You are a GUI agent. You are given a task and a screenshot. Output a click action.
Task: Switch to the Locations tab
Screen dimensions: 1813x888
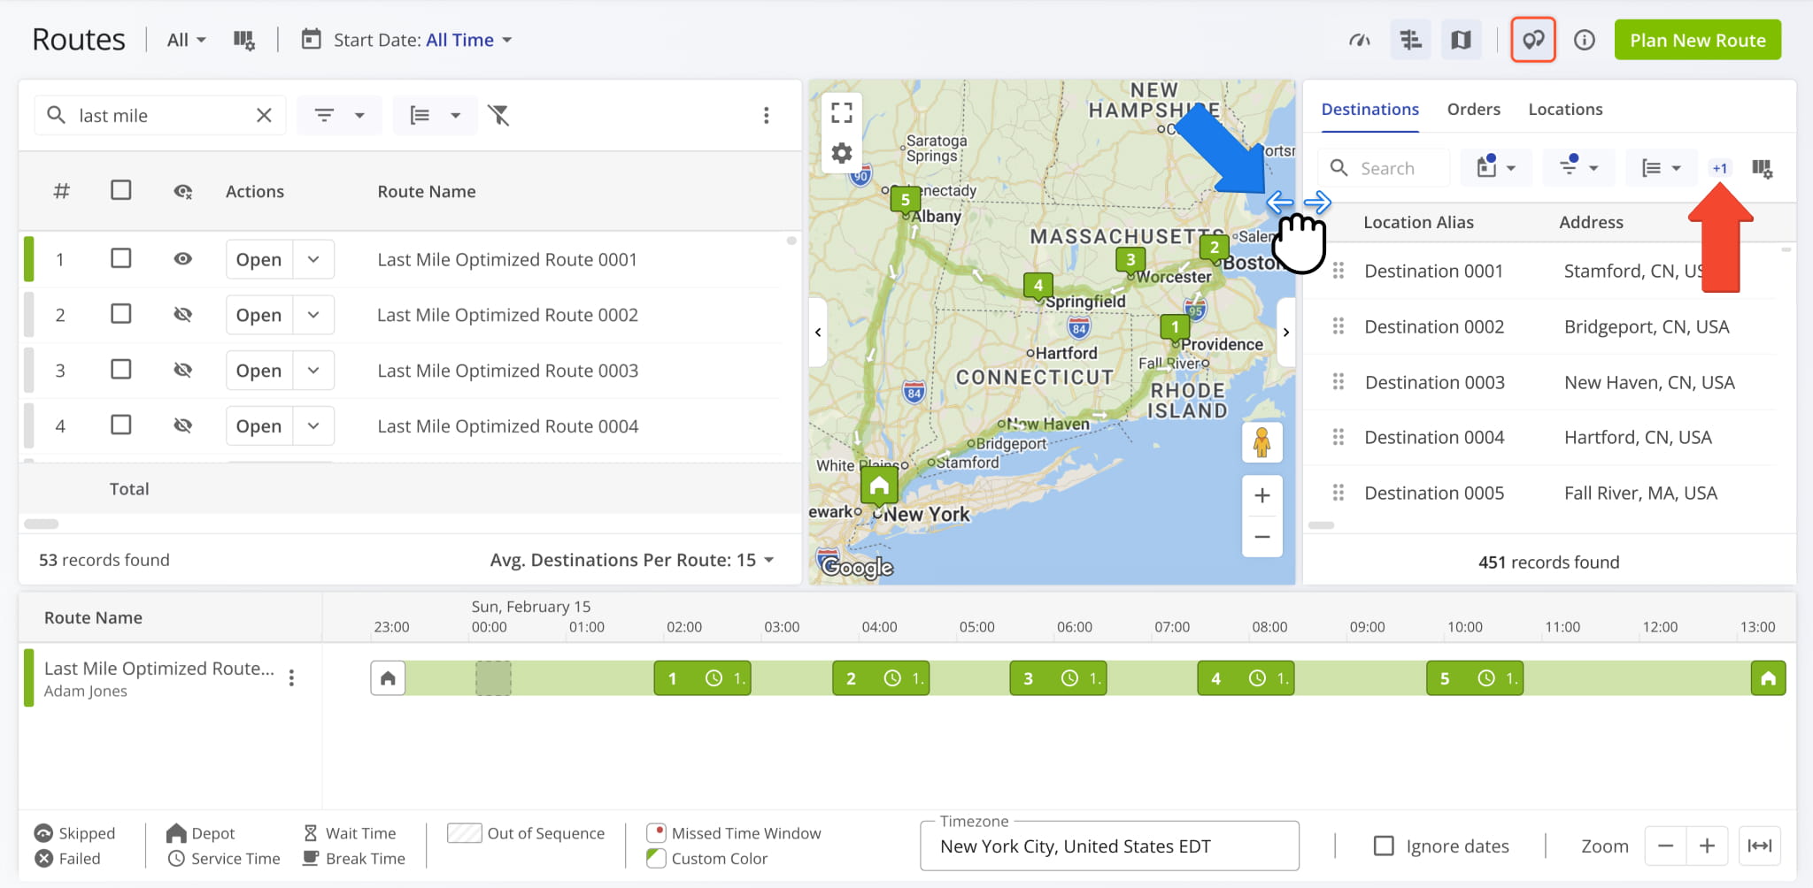[x=1565, y=109]
